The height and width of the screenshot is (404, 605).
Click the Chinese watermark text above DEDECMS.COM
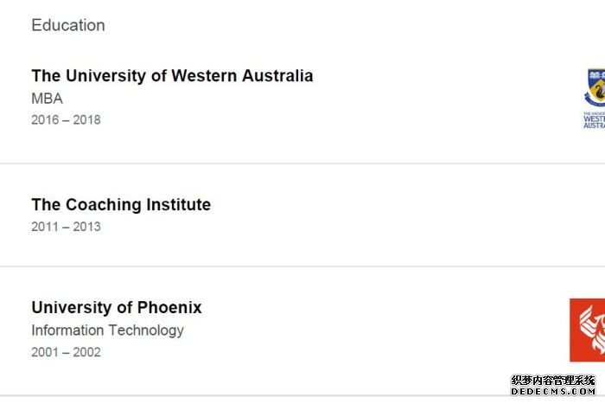click(x=553, y=381)
